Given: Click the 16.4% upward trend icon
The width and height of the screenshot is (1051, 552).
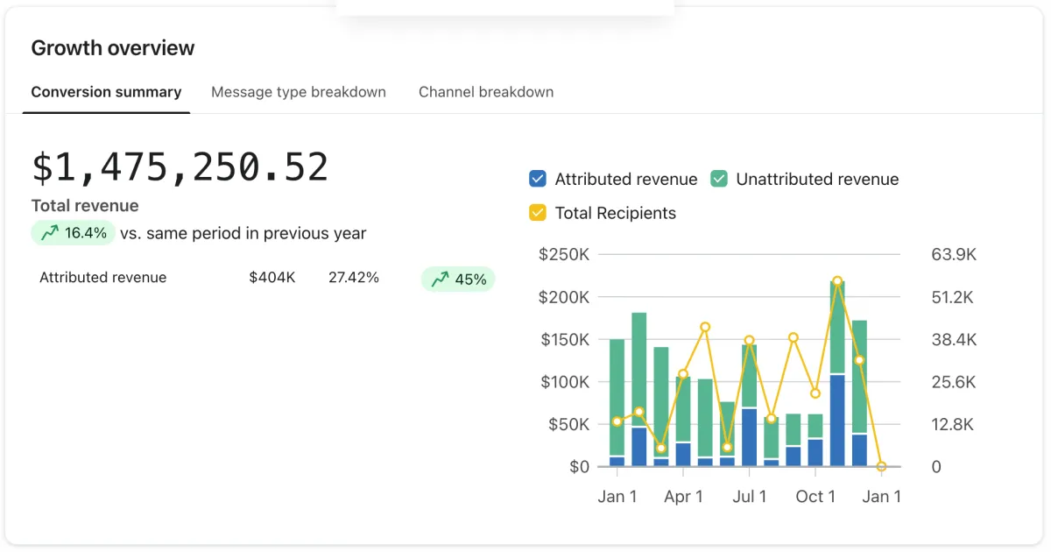Looking at the screenshot, I should click(50, 233).
